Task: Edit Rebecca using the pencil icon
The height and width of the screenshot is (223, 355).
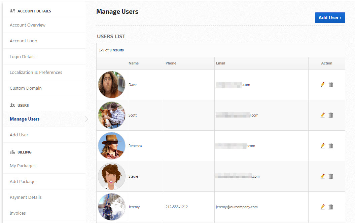Action: 323,146
